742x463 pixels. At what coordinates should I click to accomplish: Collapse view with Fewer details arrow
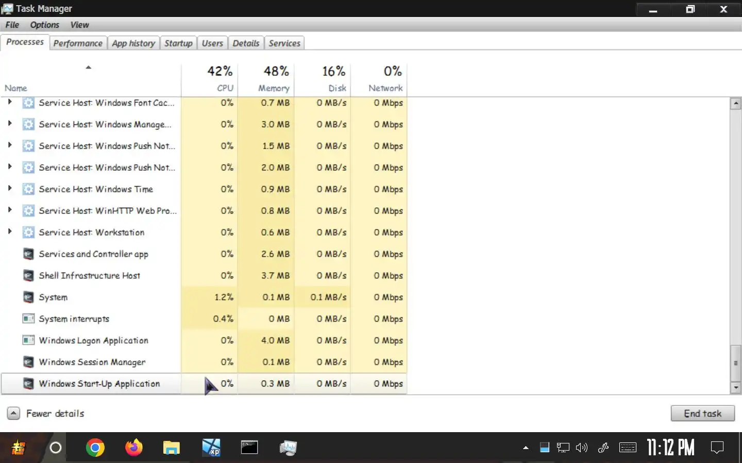coord(13,413)
